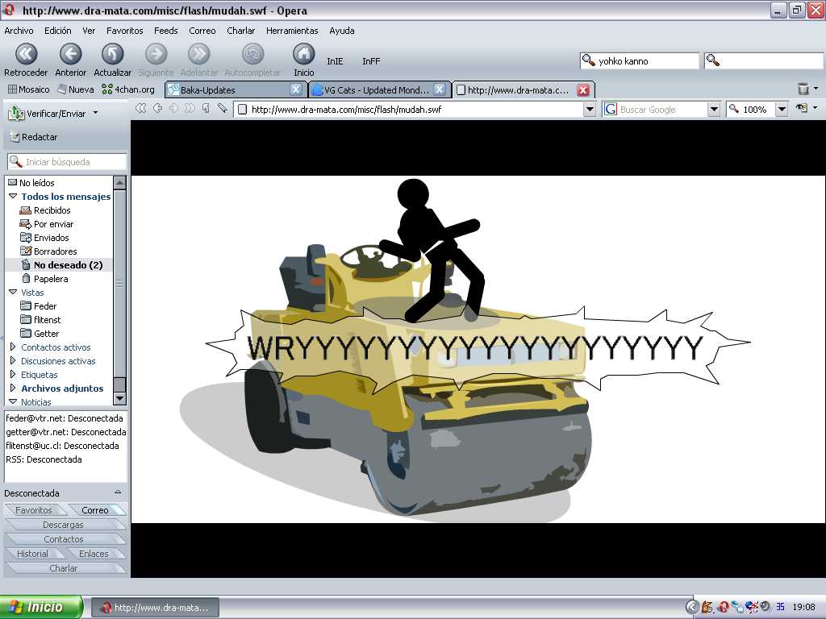This screenshot has width=826, height=619.
Task: Open the Feeds menu
Action: point(166,31)
